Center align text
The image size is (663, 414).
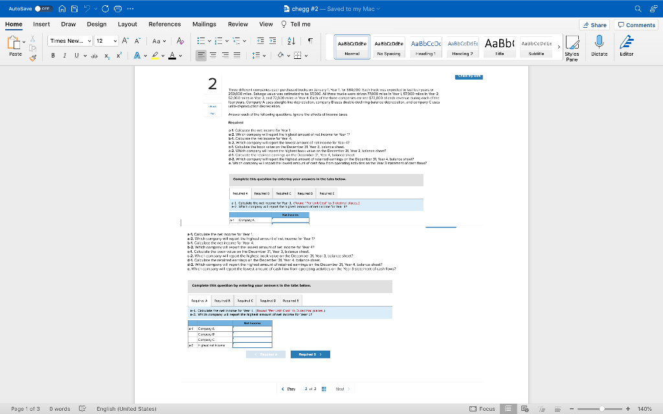(x=213, y=56)
